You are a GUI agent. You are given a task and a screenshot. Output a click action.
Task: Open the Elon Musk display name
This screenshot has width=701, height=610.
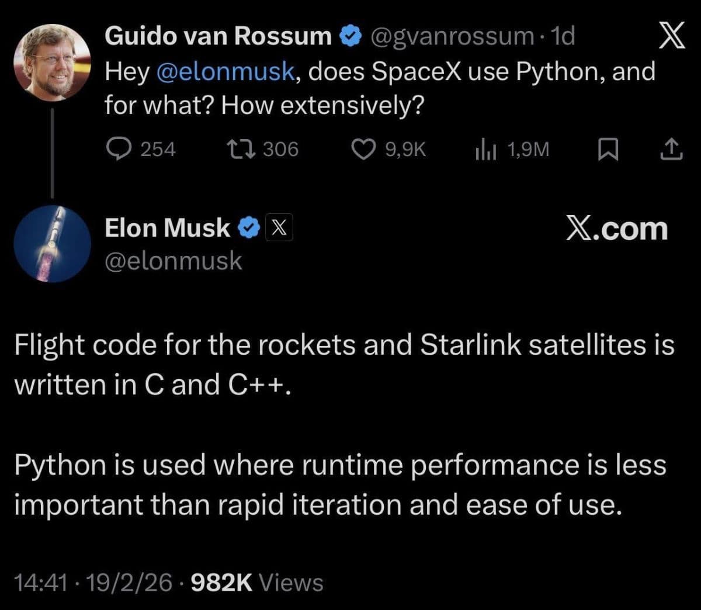pos(167,228)
